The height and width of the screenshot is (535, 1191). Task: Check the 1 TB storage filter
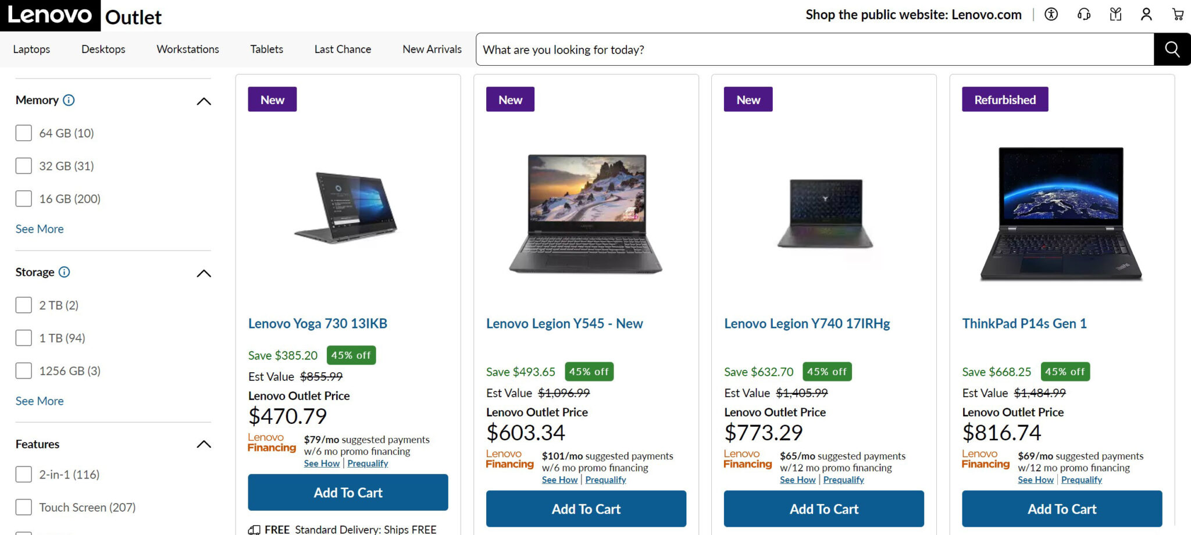[x=23, y=337]
